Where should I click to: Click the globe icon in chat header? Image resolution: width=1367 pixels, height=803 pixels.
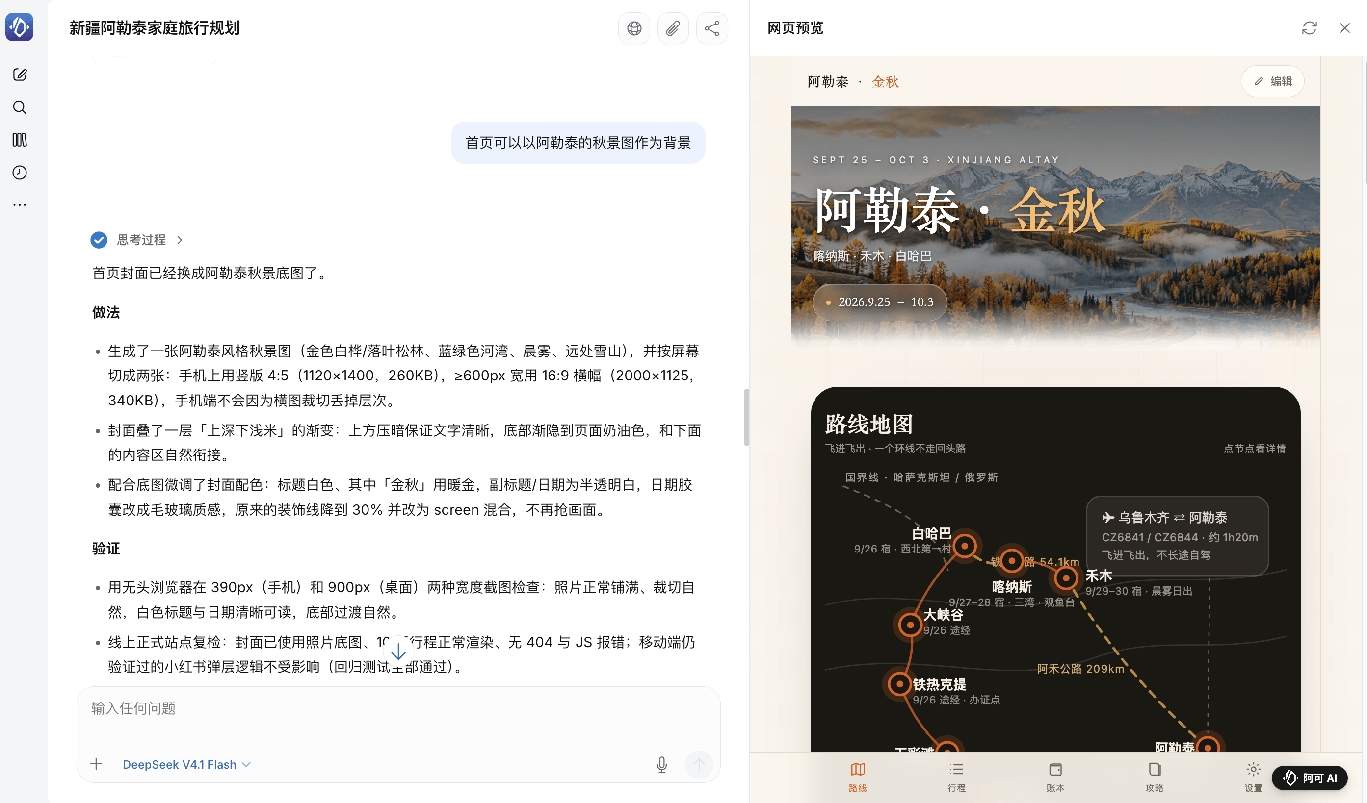[634, 28]
